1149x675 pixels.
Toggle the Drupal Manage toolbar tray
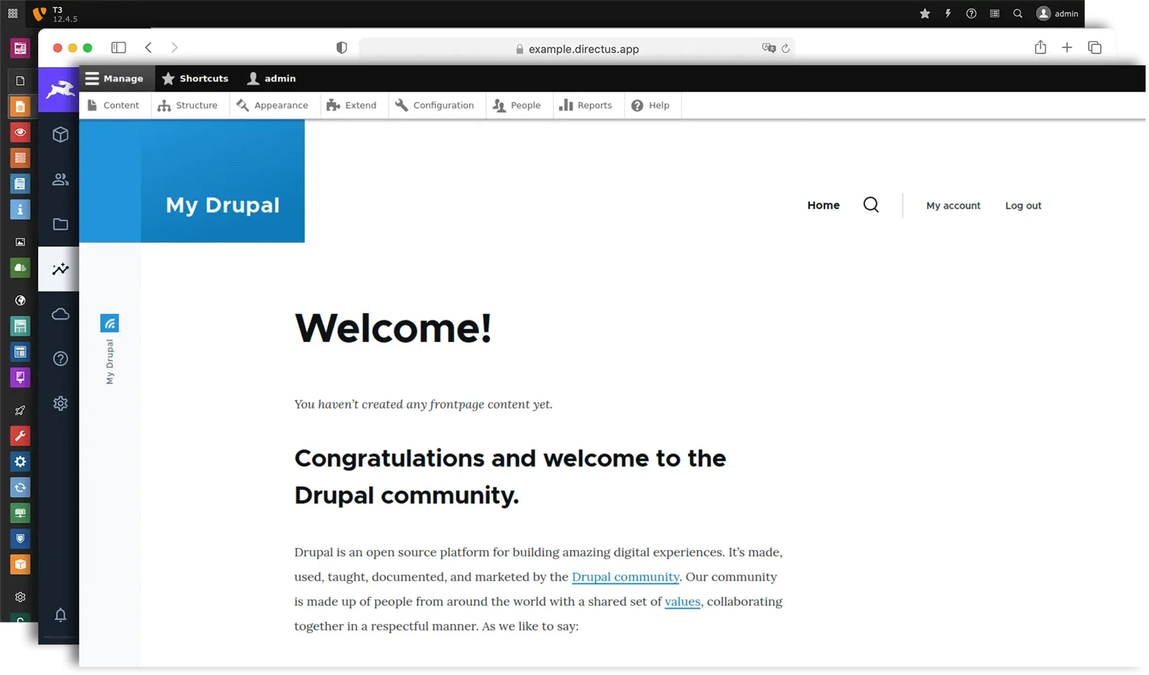[114, 78]
